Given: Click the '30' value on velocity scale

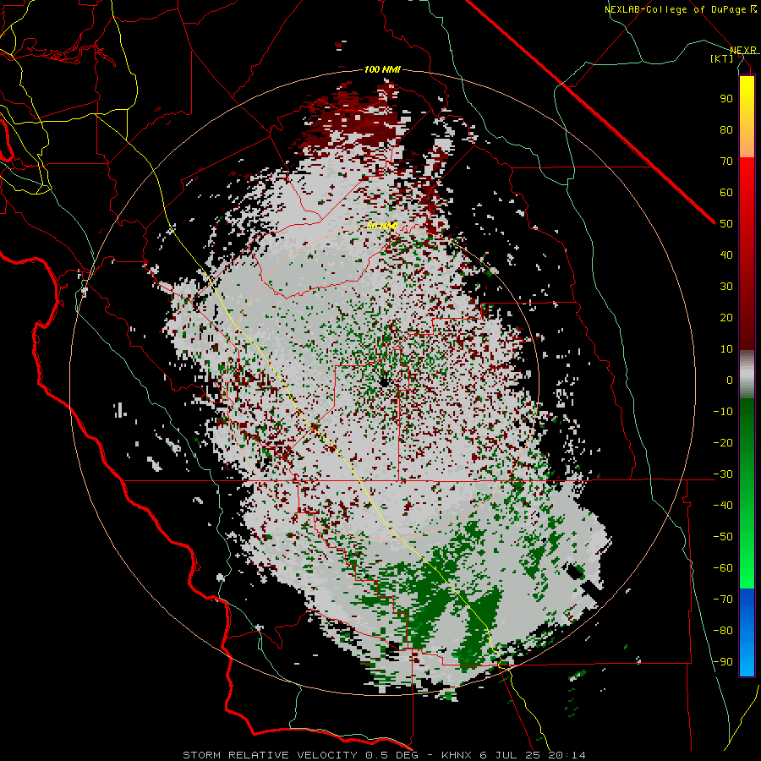Looking at the screenshot, I should (726, 287).
